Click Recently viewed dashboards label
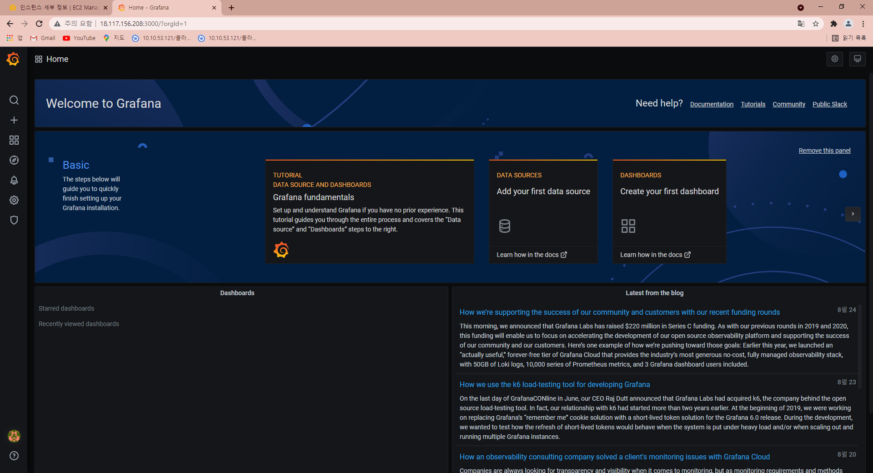The width and height of the screenshot is (873, 473). 79,324
